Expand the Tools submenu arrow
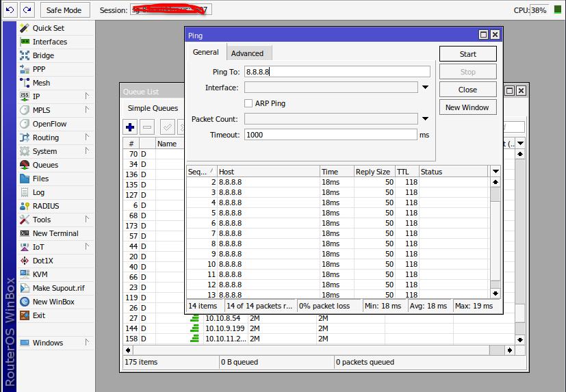This screenshot has height=392, width=566. pos(87,219)
